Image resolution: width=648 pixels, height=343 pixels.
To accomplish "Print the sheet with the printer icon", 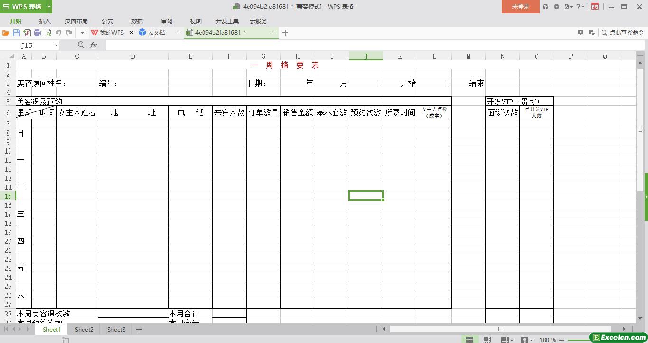I will point(37,33).
